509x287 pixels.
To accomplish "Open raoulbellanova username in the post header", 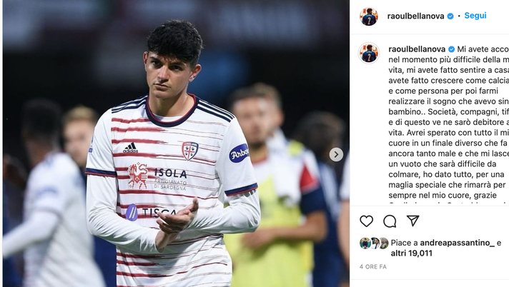I will point(415,16).
